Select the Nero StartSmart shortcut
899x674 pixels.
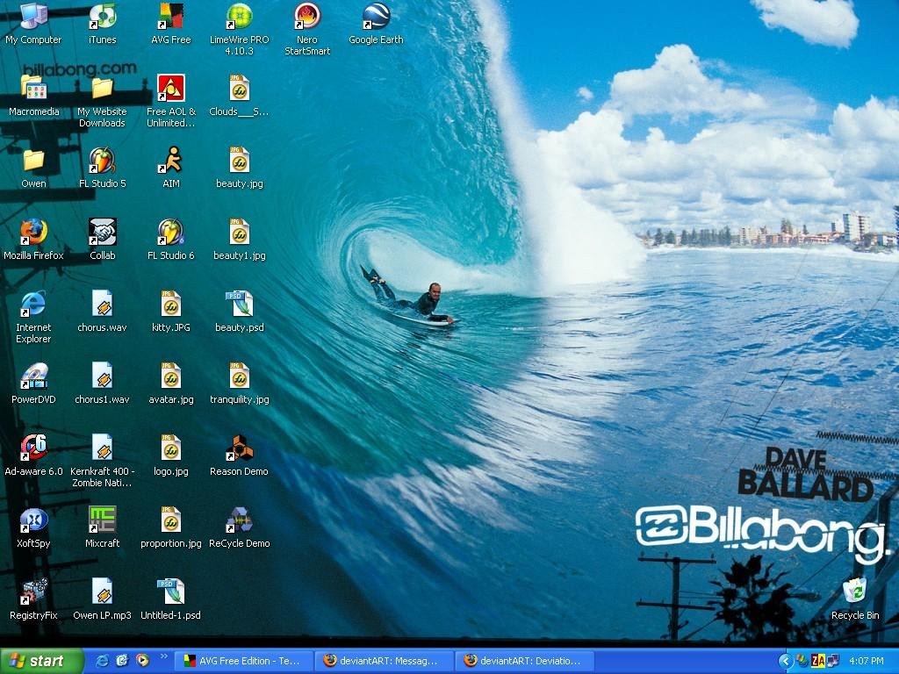coord(307,29)
